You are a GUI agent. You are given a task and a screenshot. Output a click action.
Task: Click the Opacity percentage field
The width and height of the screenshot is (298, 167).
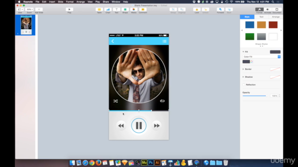274,96
